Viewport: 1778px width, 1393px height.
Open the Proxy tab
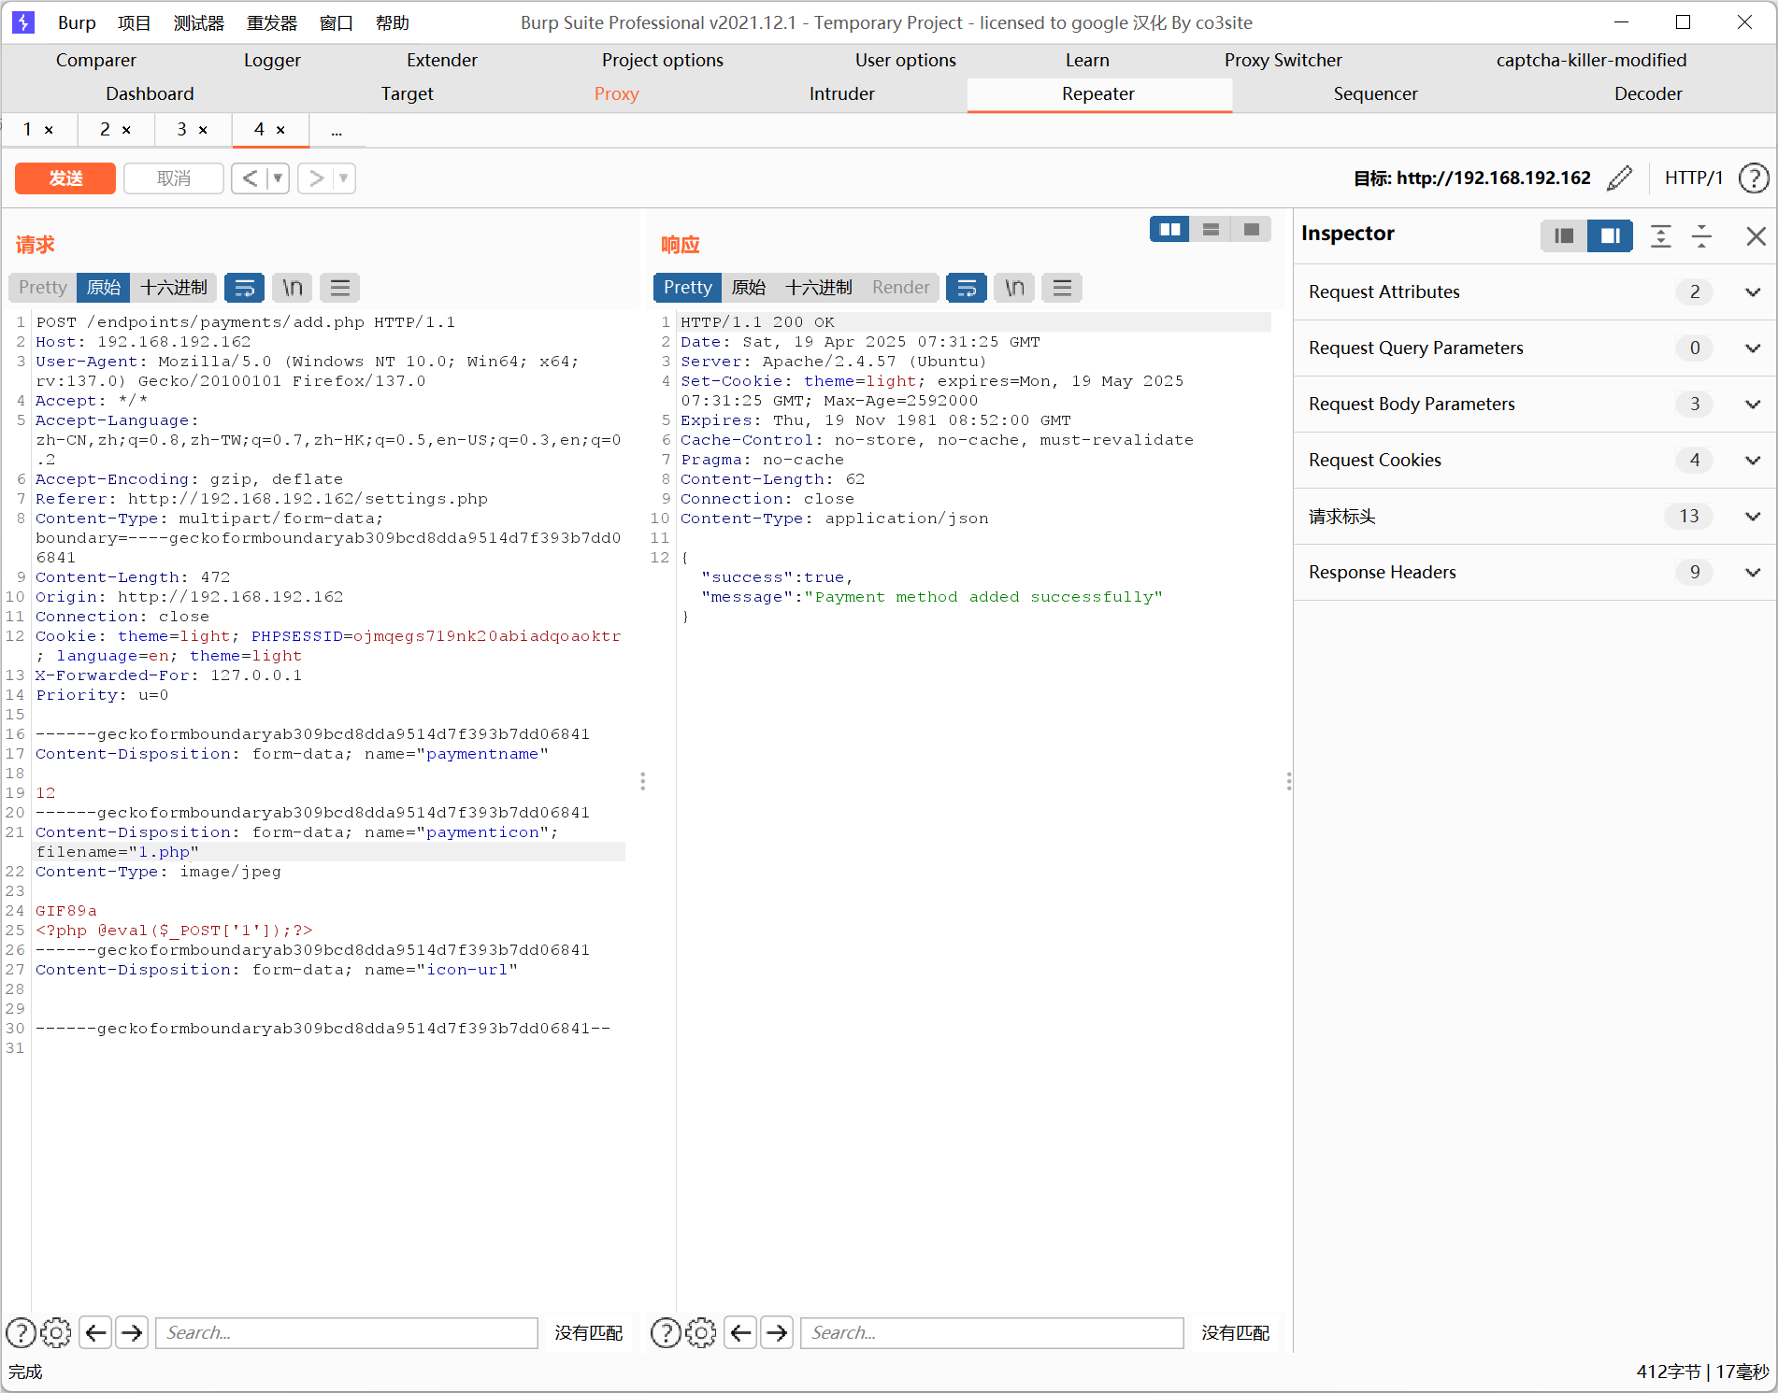[x=616, y=93]
